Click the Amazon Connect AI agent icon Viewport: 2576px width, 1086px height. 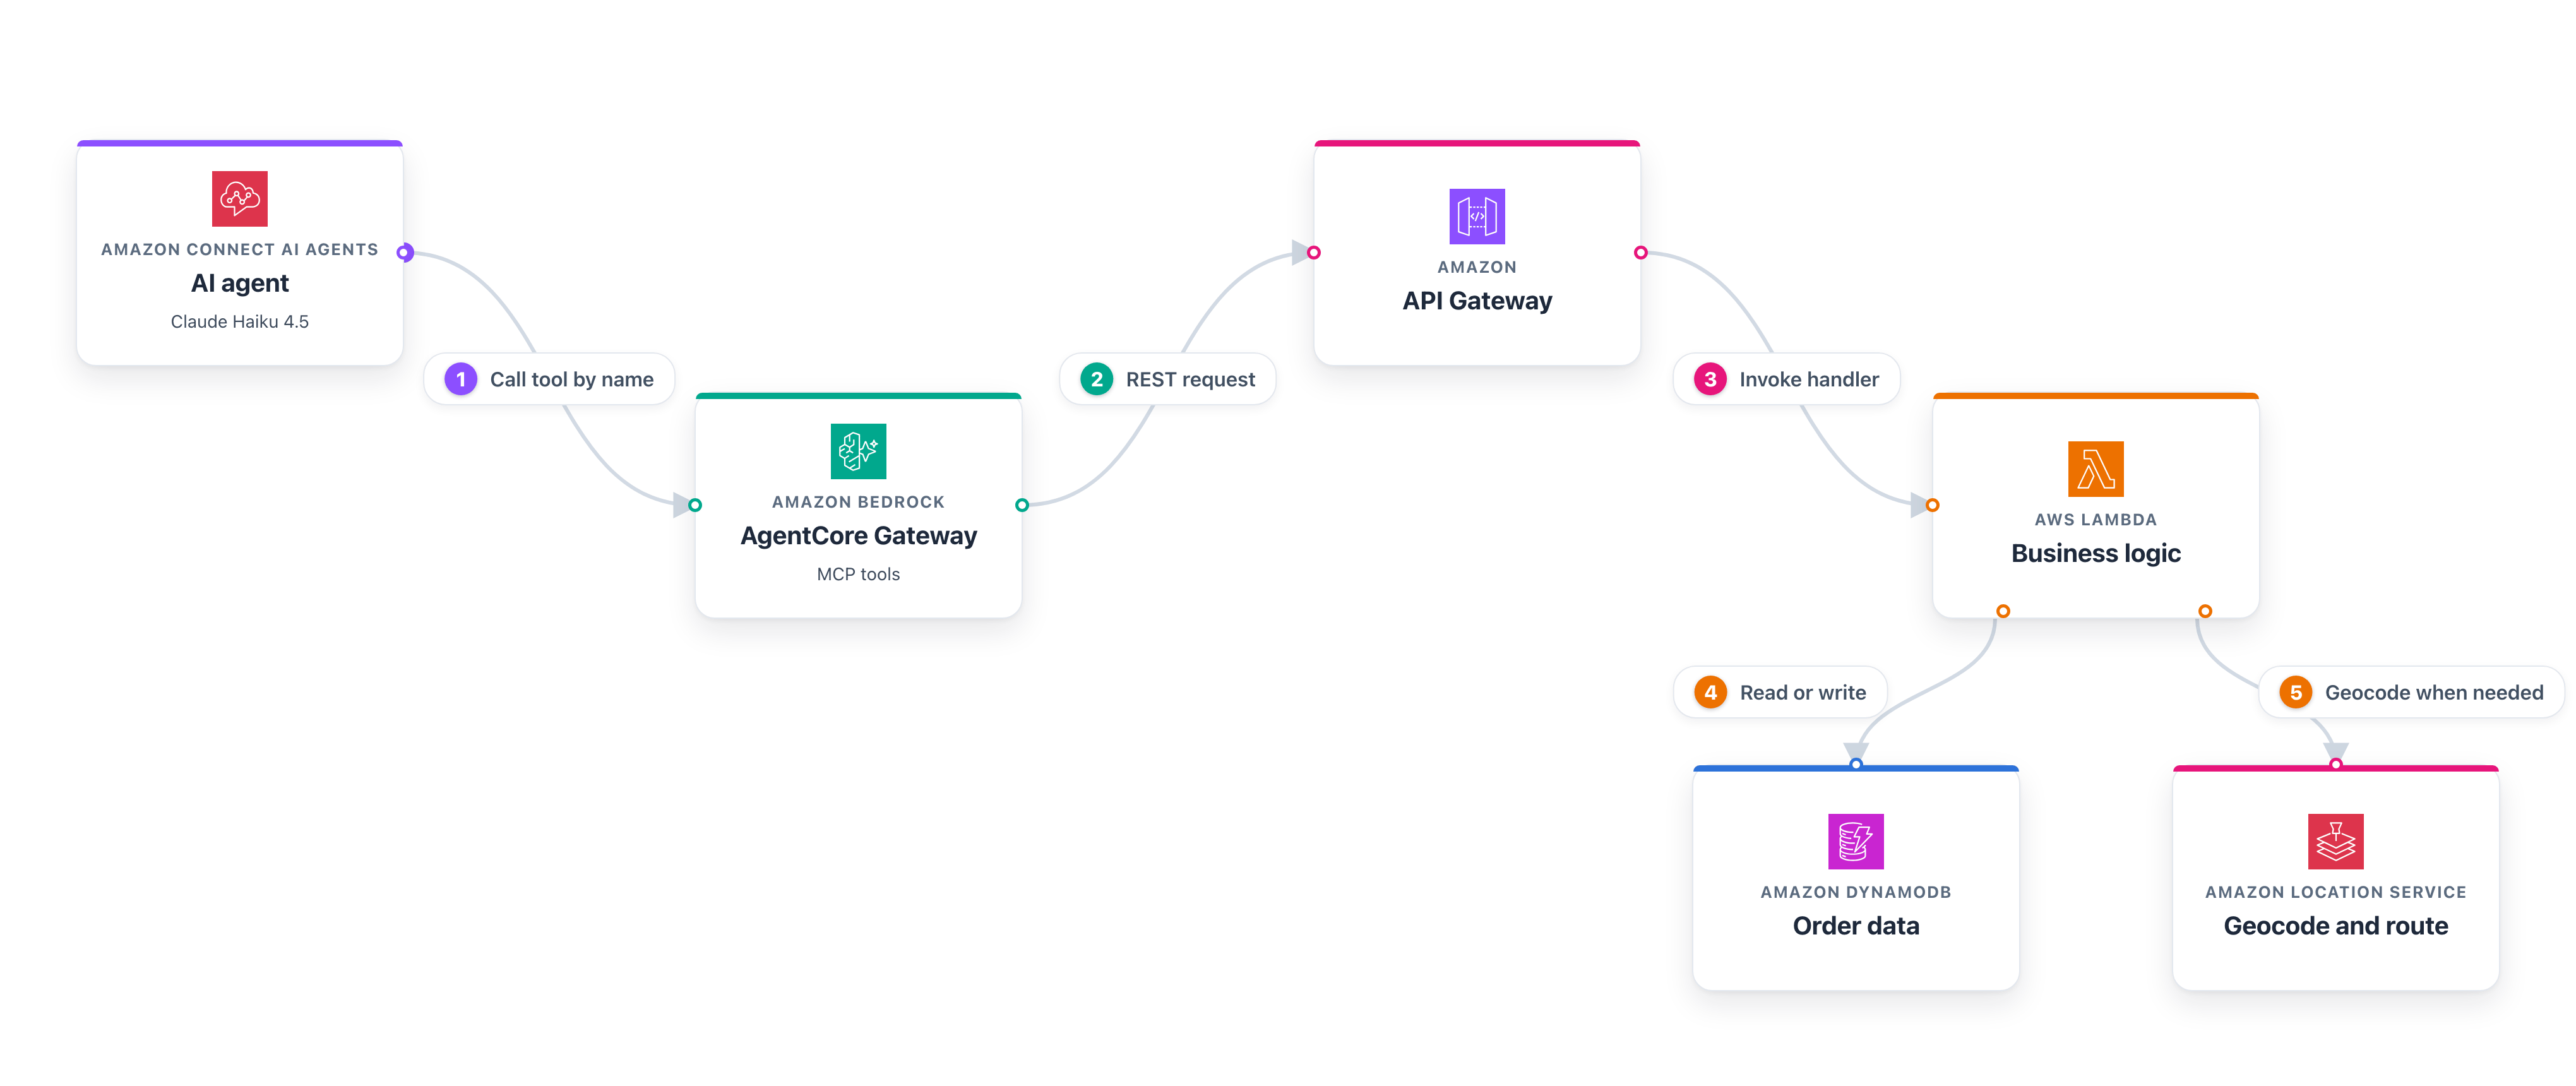(240, 198)
